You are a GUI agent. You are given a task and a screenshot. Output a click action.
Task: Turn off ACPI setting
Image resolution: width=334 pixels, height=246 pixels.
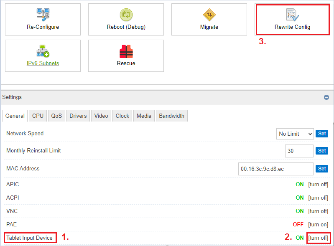tap(318, 198)
